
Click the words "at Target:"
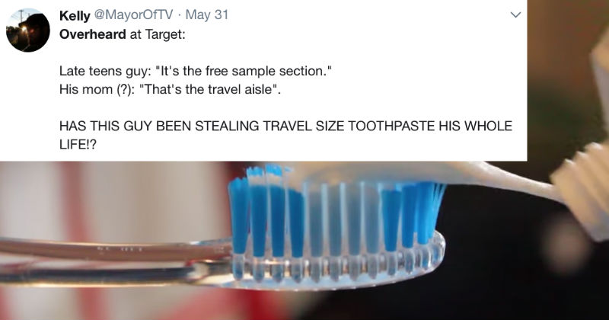(x=158, y=34)
